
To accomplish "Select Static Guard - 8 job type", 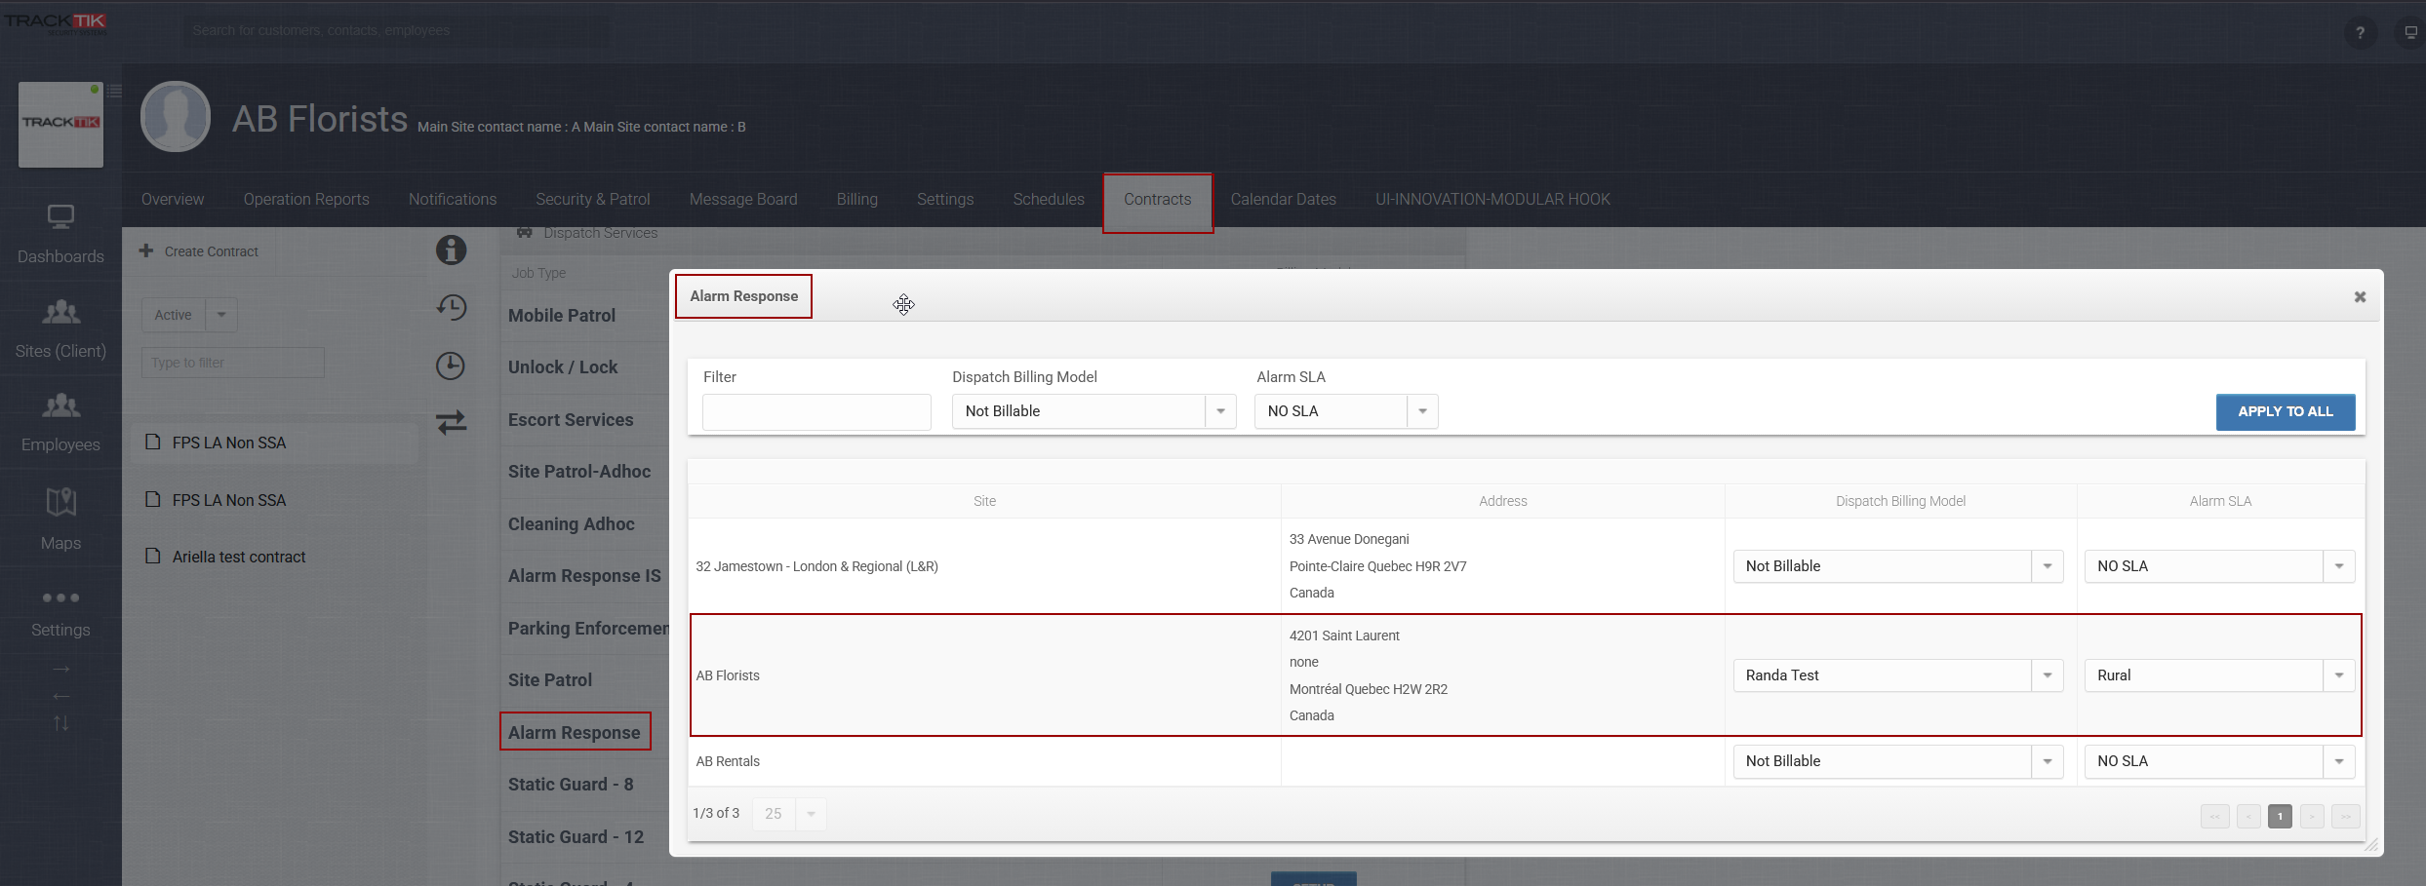I will 571,784.
